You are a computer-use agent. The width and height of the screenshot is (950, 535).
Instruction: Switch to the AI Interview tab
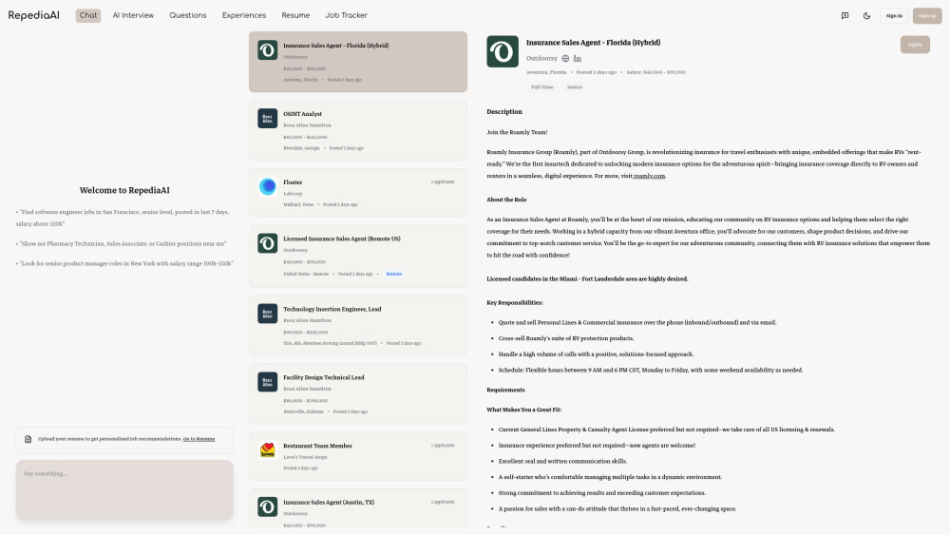point(133,15)
